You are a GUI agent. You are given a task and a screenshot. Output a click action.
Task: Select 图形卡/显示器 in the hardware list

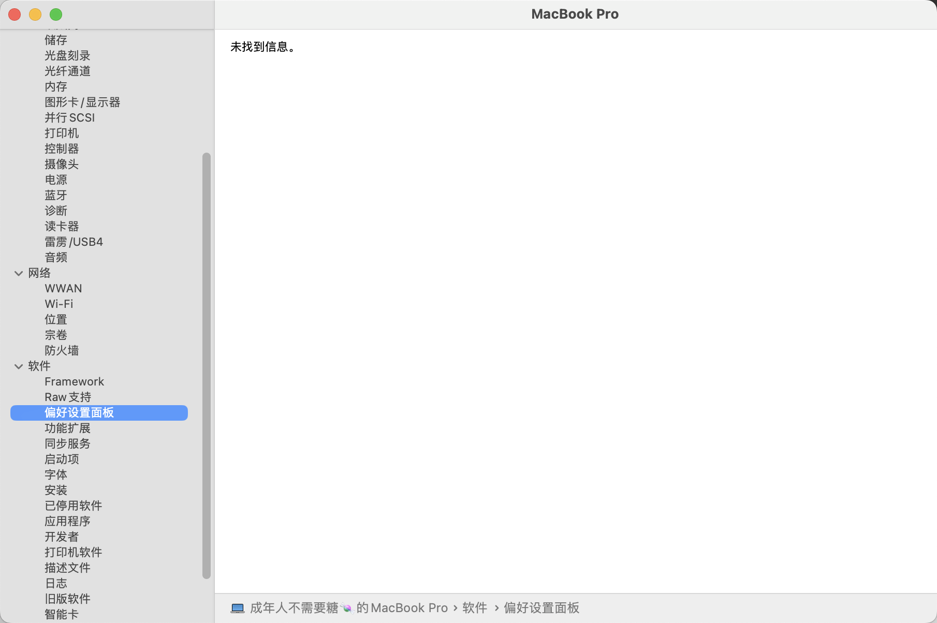coord(82,102)
